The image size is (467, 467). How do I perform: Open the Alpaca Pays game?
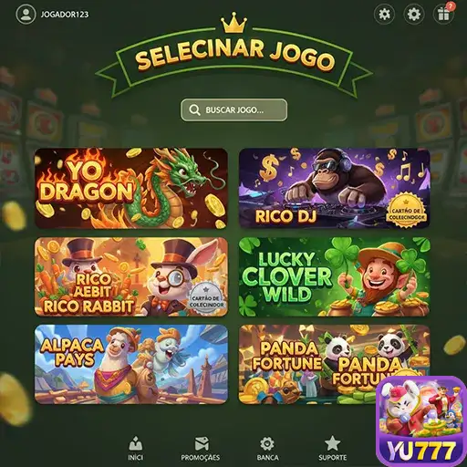tap(131, 364)
